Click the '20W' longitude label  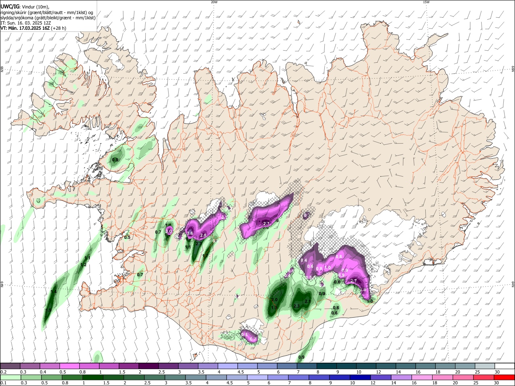214,2
